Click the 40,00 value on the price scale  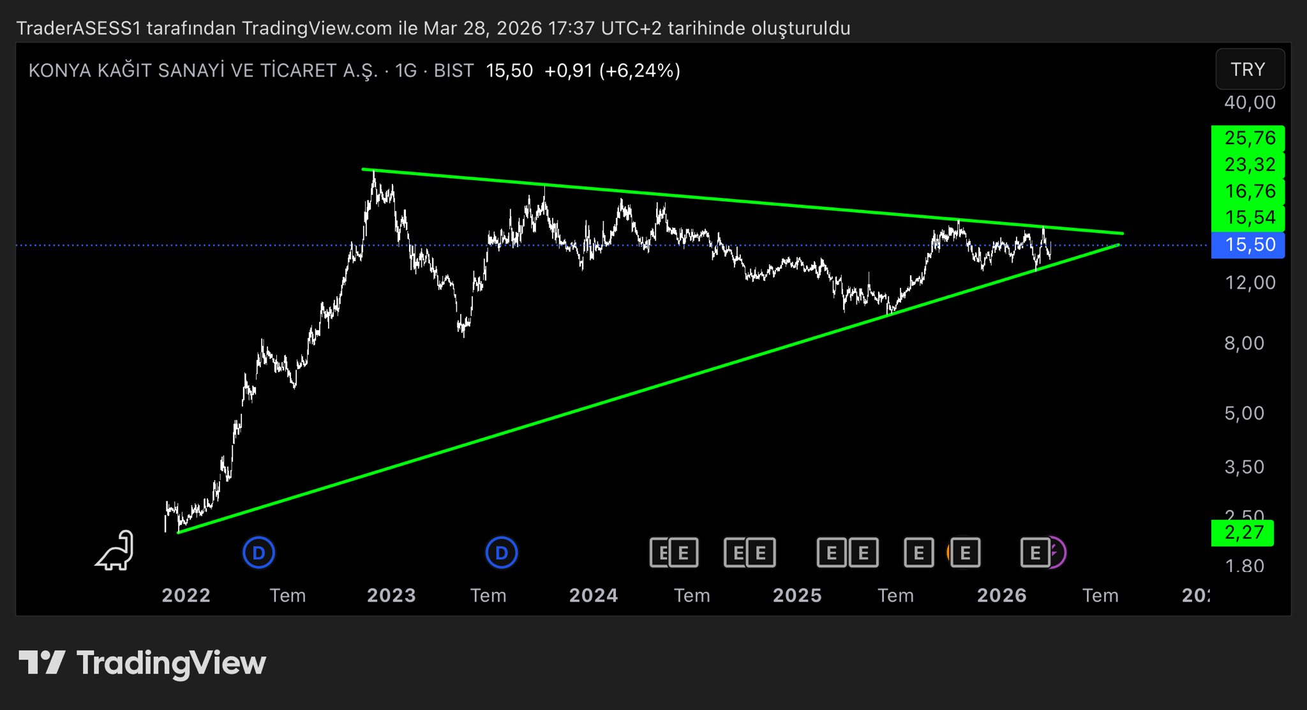(1249, 102)
